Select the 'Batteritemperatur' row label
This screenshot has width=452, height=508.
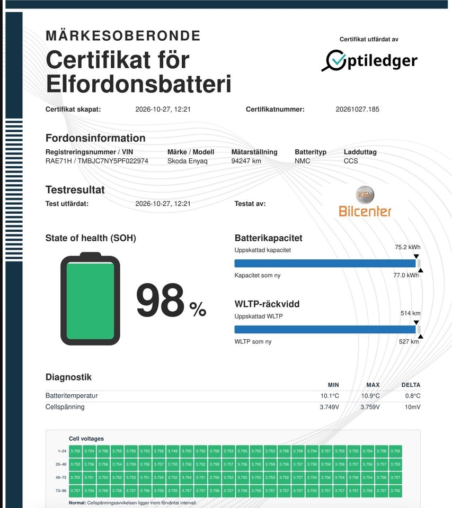(x=72, y=396)
